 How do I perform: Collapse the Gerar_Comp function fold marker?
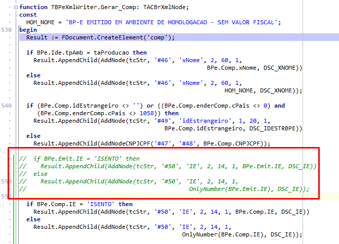[x=16, y=8]
